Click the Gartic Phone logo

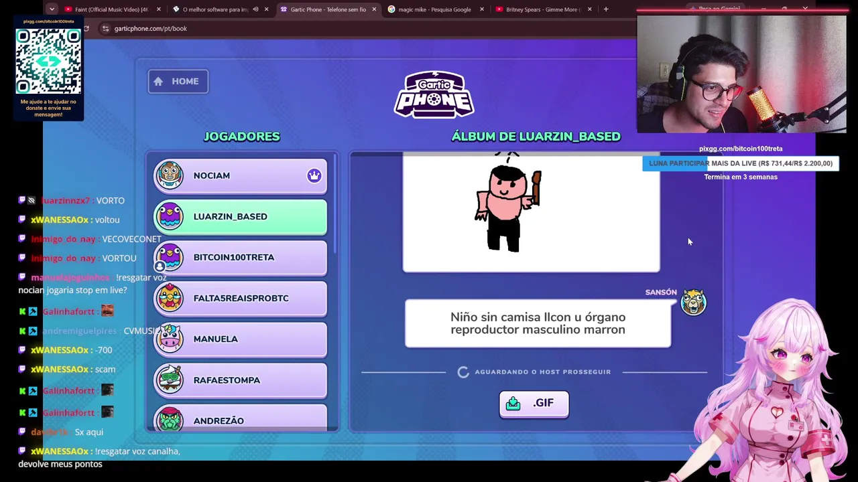434,94
